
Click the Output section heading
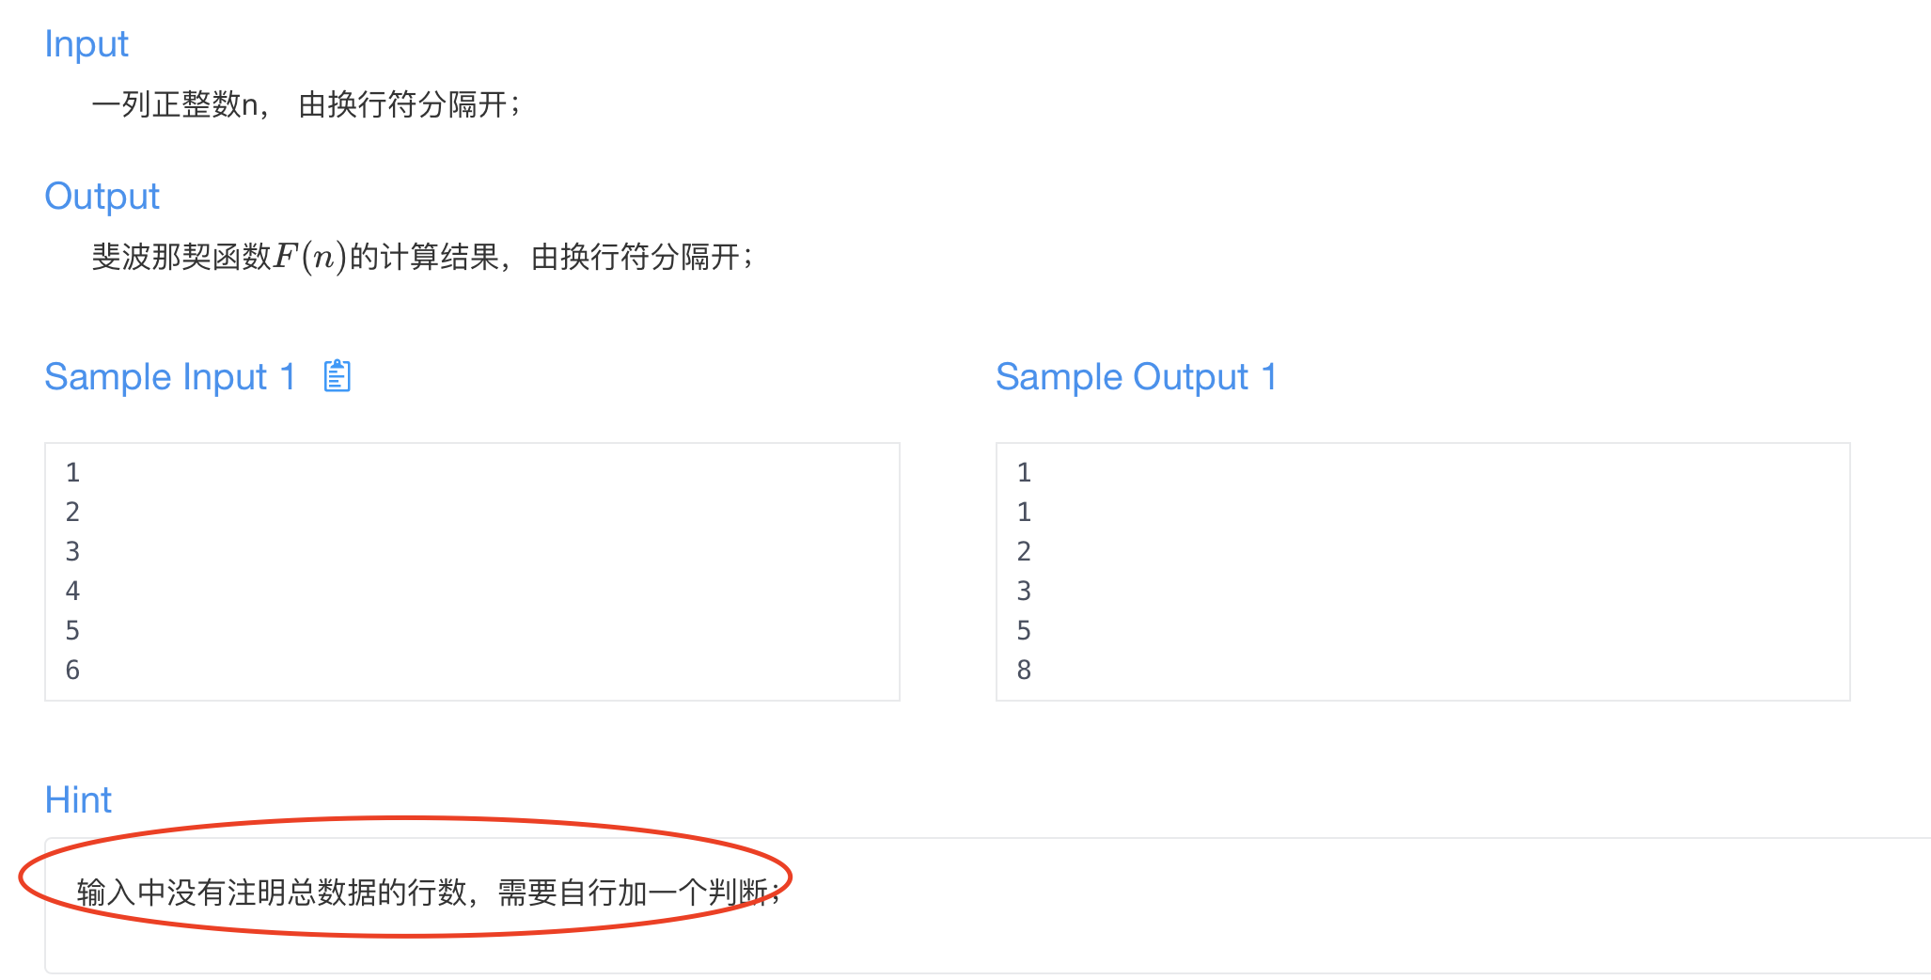[x=102, y=197]
